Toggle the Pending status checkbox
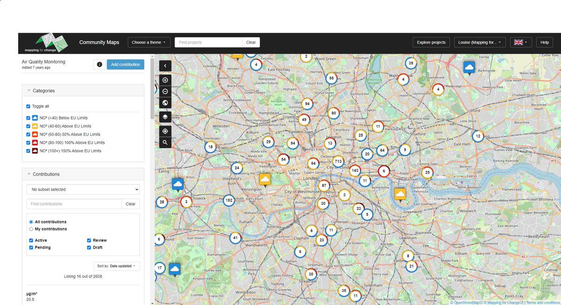 pyautogui.click(x=31, y=248)
